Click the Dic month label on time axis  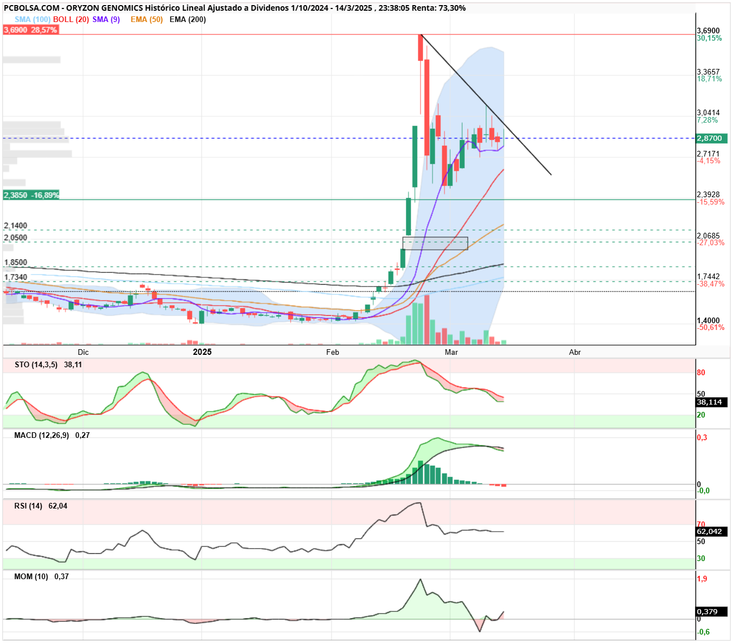(x=84, y=352)
